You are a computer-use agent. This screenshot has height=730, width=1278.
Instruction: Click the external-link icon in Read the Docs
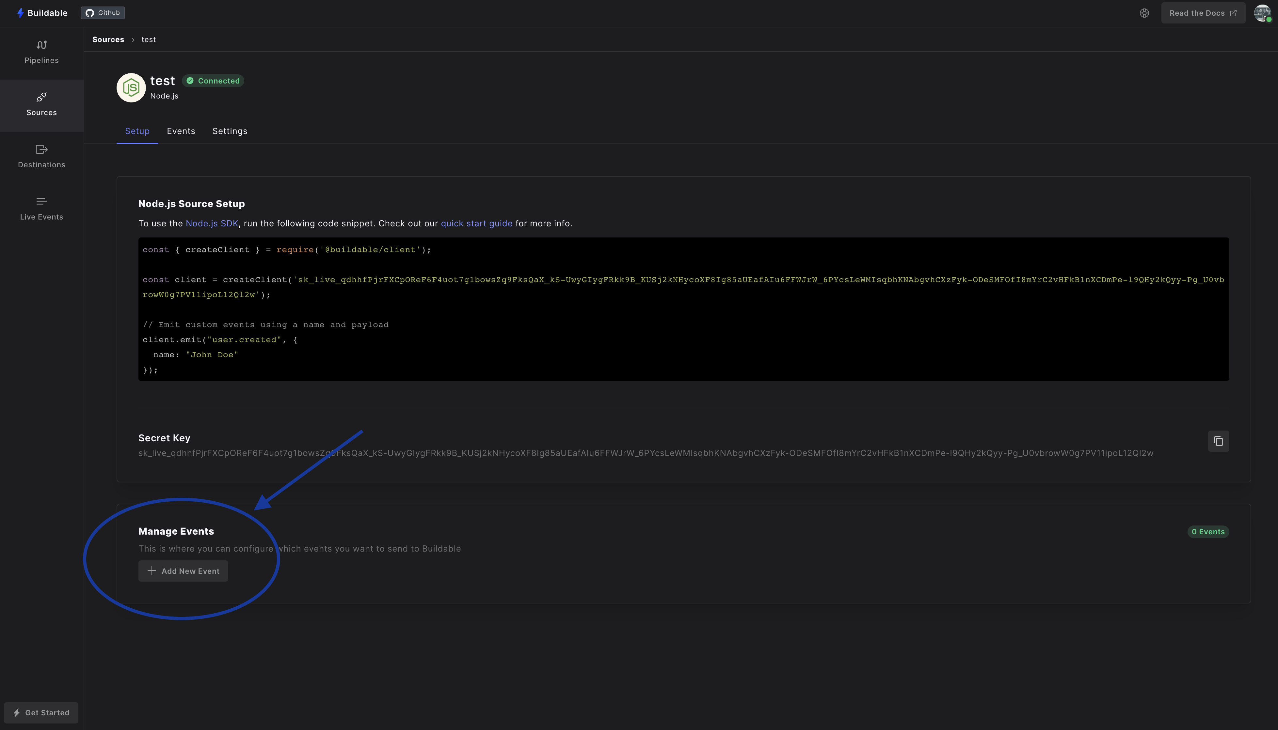1233,13
